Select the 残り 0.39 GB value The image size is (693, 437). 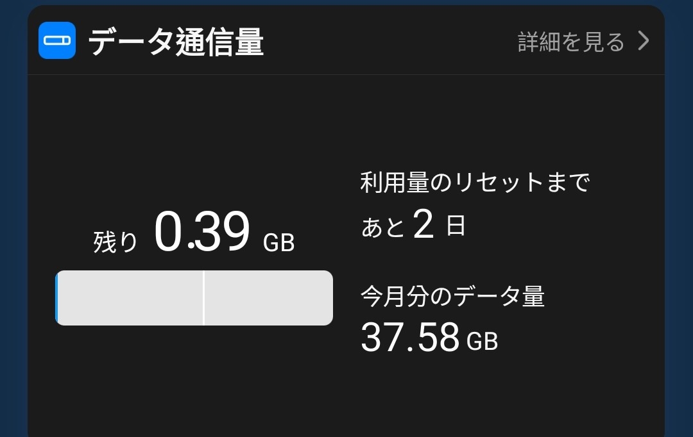pyautogui.click(x=194, y=231)
